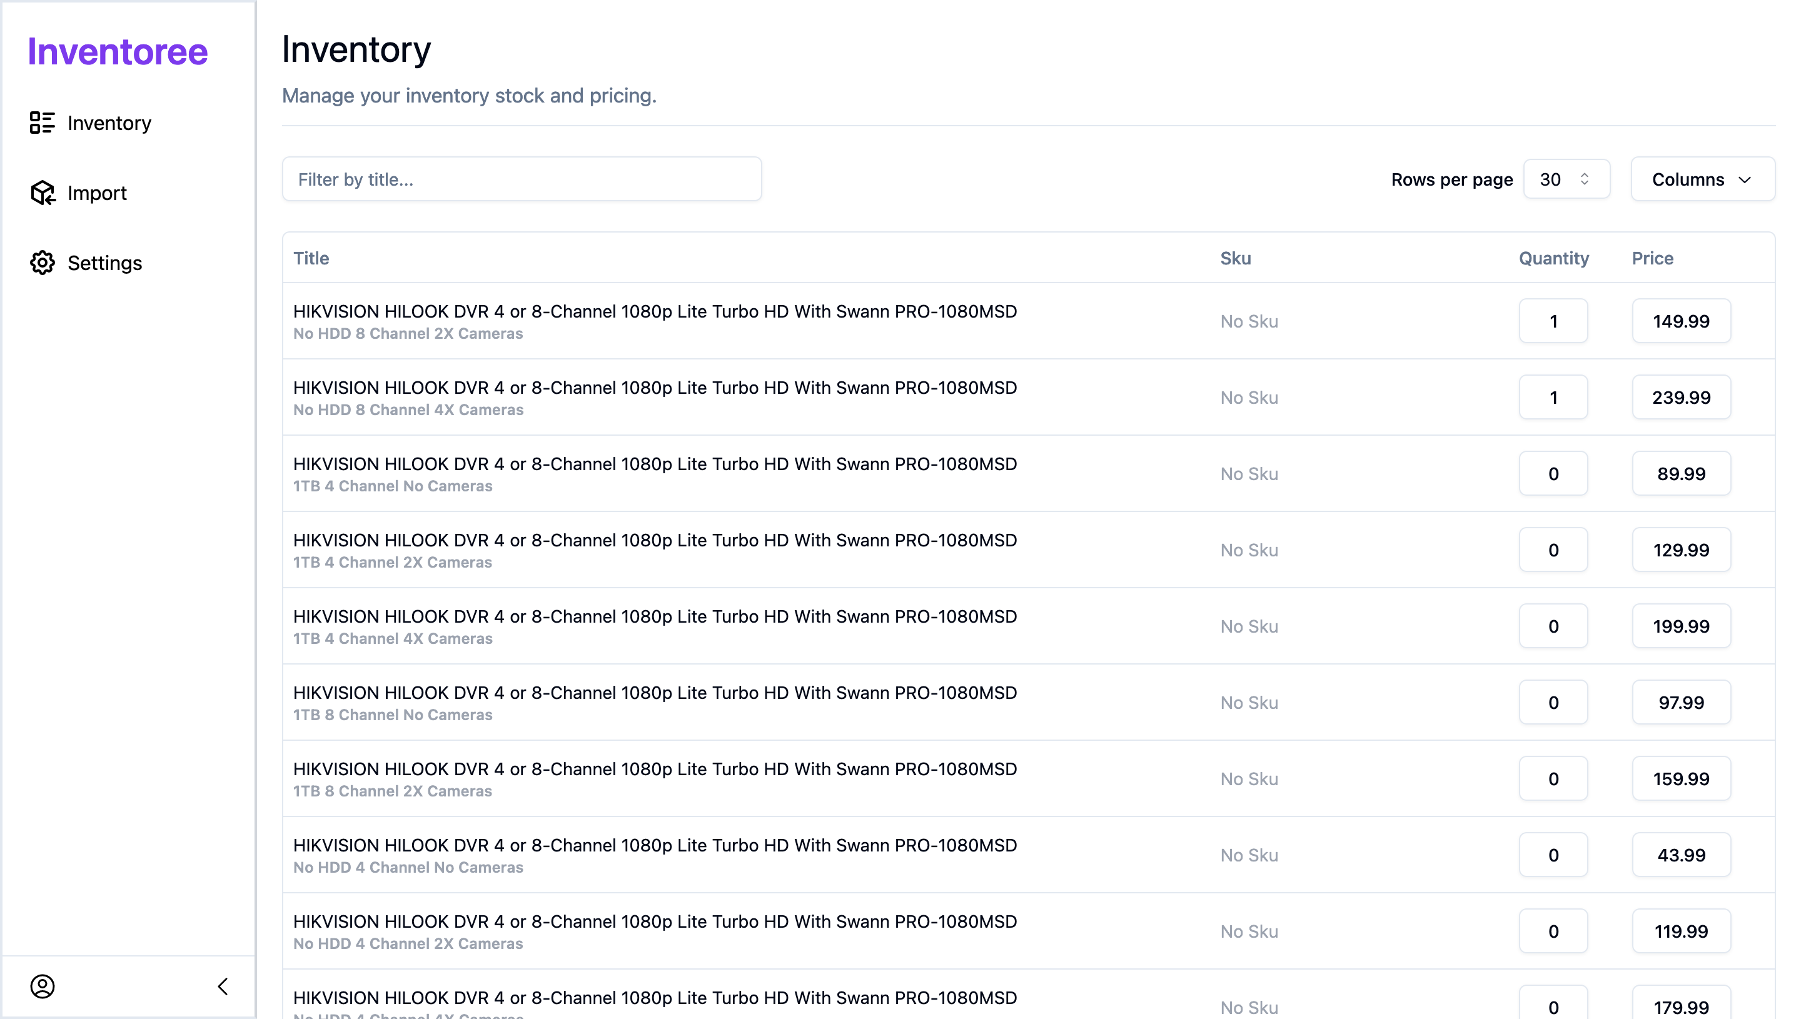Expand the Columns dropdown
The height and width of the screenshot is (1019, 1801).
(x=1702, y=179)
